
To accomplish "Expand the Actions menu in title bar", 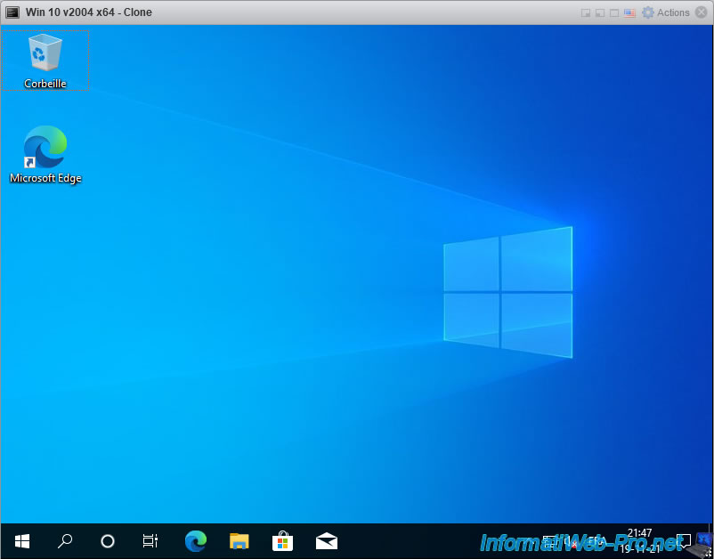I will [x=666, y=12].
